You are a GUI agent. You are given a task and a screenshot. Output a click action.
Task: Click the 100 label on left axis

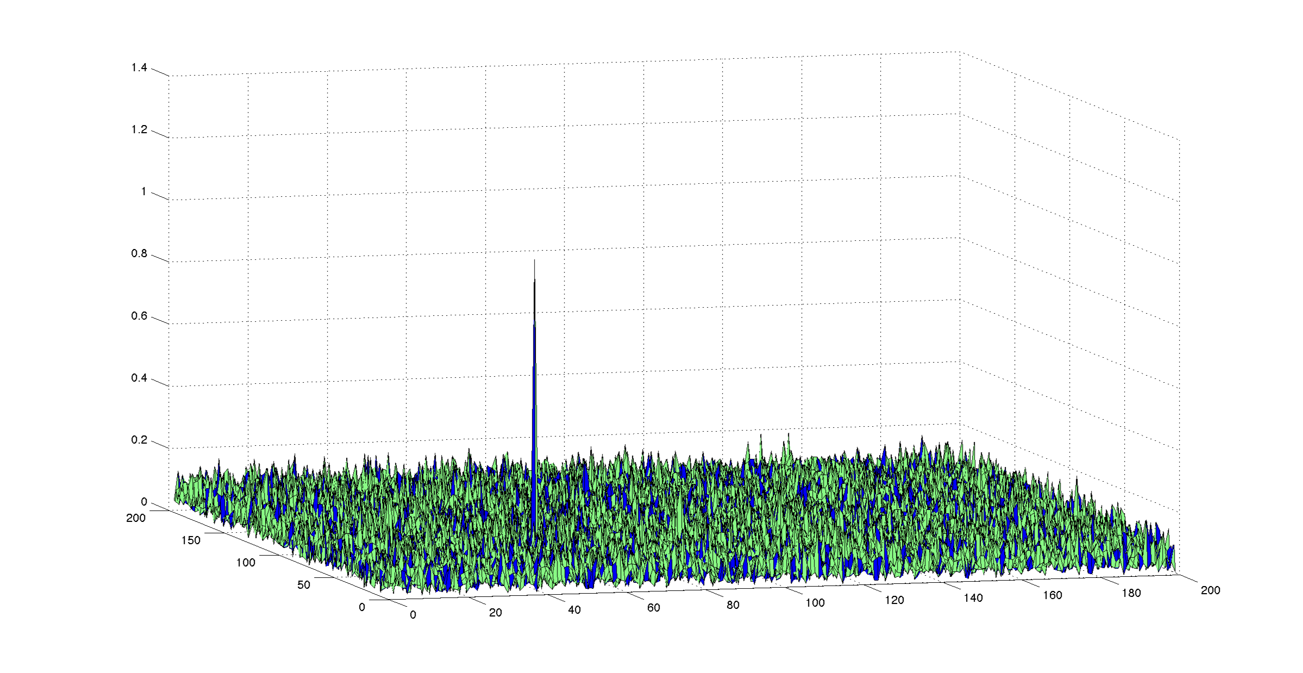(x=246, y=563)
